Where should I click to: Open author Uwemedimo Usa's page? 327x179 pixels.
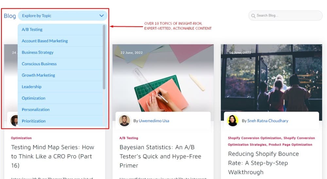pyautogui.click(x=154, y=121)
